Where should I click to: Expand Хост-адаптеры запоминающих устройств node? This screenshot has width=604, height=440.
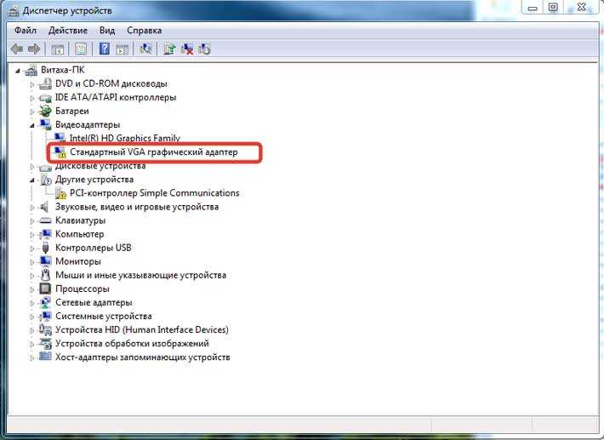[x=32, y=358]
